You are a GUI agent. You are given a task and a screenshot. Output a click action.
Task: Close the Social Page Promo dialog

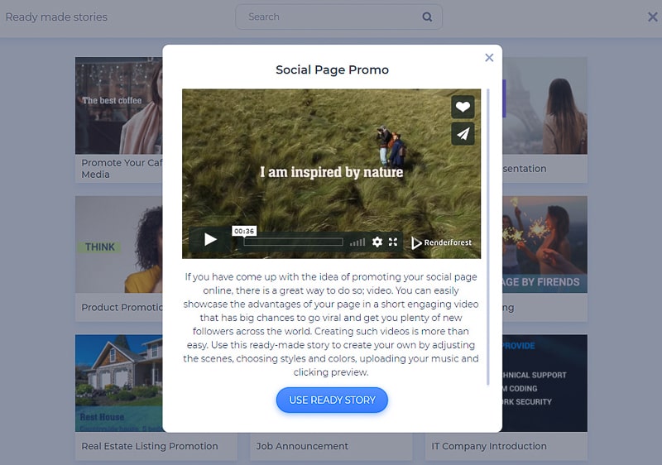(489, 57)
